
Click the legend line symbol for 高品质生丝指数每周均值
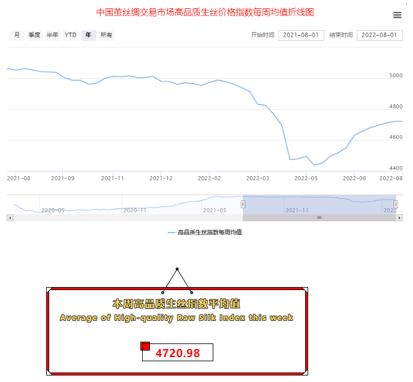tap(172, 233)
